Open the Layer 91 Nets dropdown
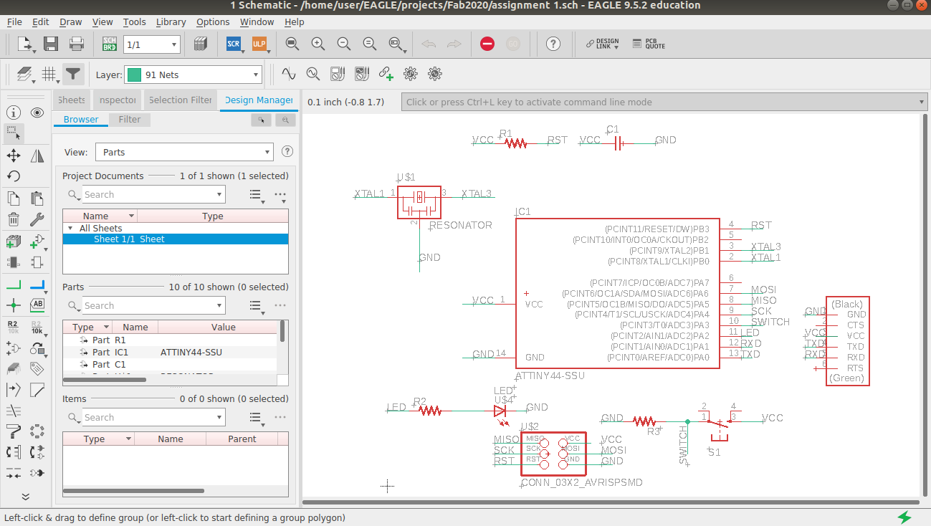The image size is (931, 526). pyautogui.click(x=194, y=75)
